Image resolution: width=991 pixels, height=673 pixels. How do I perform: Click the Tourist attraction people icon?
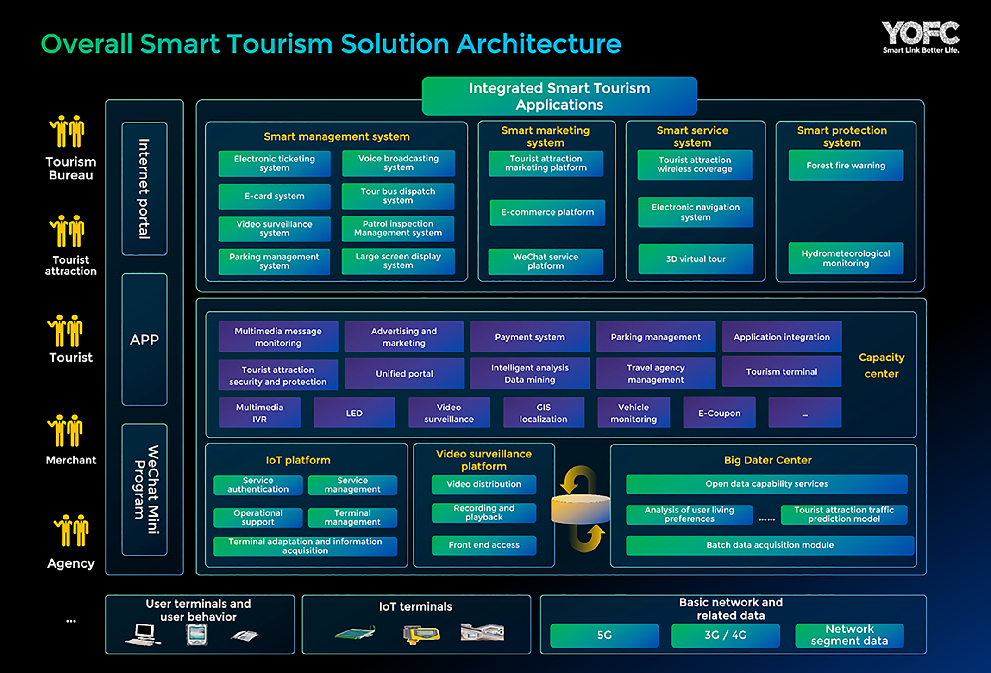pyautogui.click(x=68, y=231)
